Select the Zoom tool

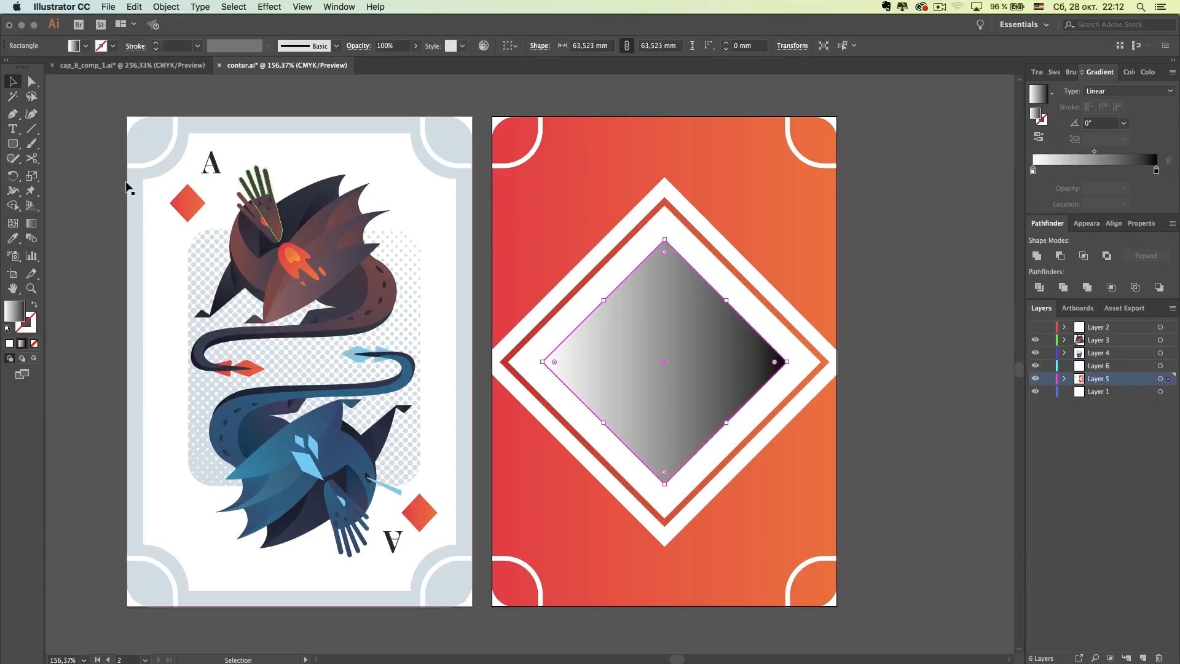pyautogui.click(x=31, y=288)
